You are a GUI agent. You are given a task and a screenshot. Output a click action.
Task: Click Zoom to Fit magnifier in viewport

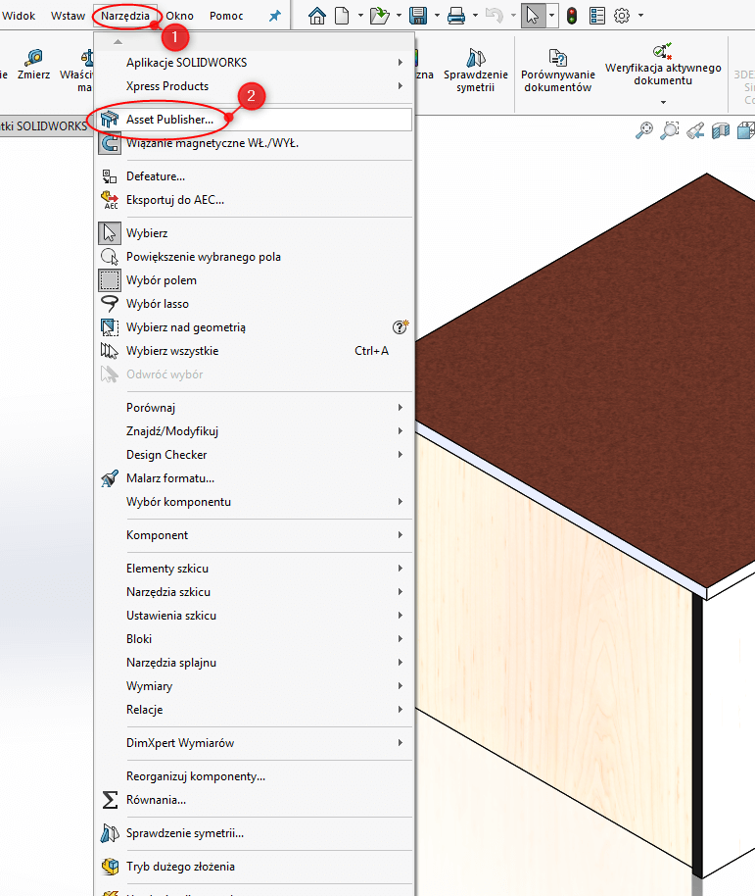[644, 130]
